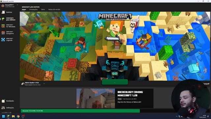Image resolution: width=211 pixels, height=119 pixels.
Task: Click the MINECRAFT: JAVA EDITION header text
Action: [31, 7]
